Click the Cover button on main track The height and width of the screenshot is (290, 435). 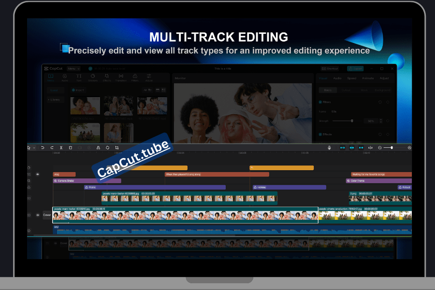tap(47, 215)
